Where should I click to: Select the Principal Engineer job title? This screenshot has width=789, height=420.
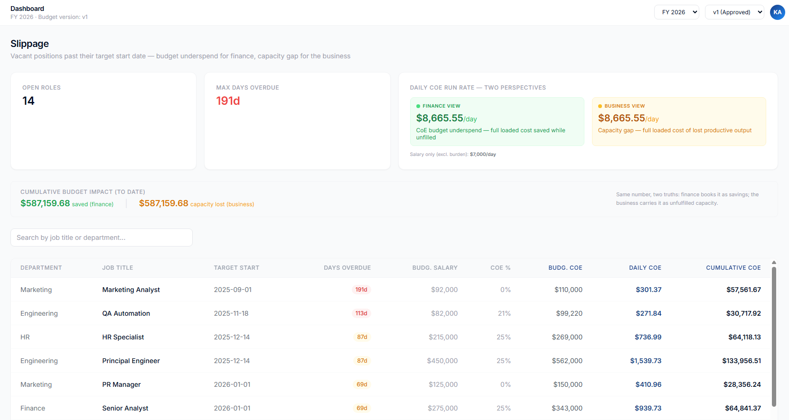pos(131,361)
